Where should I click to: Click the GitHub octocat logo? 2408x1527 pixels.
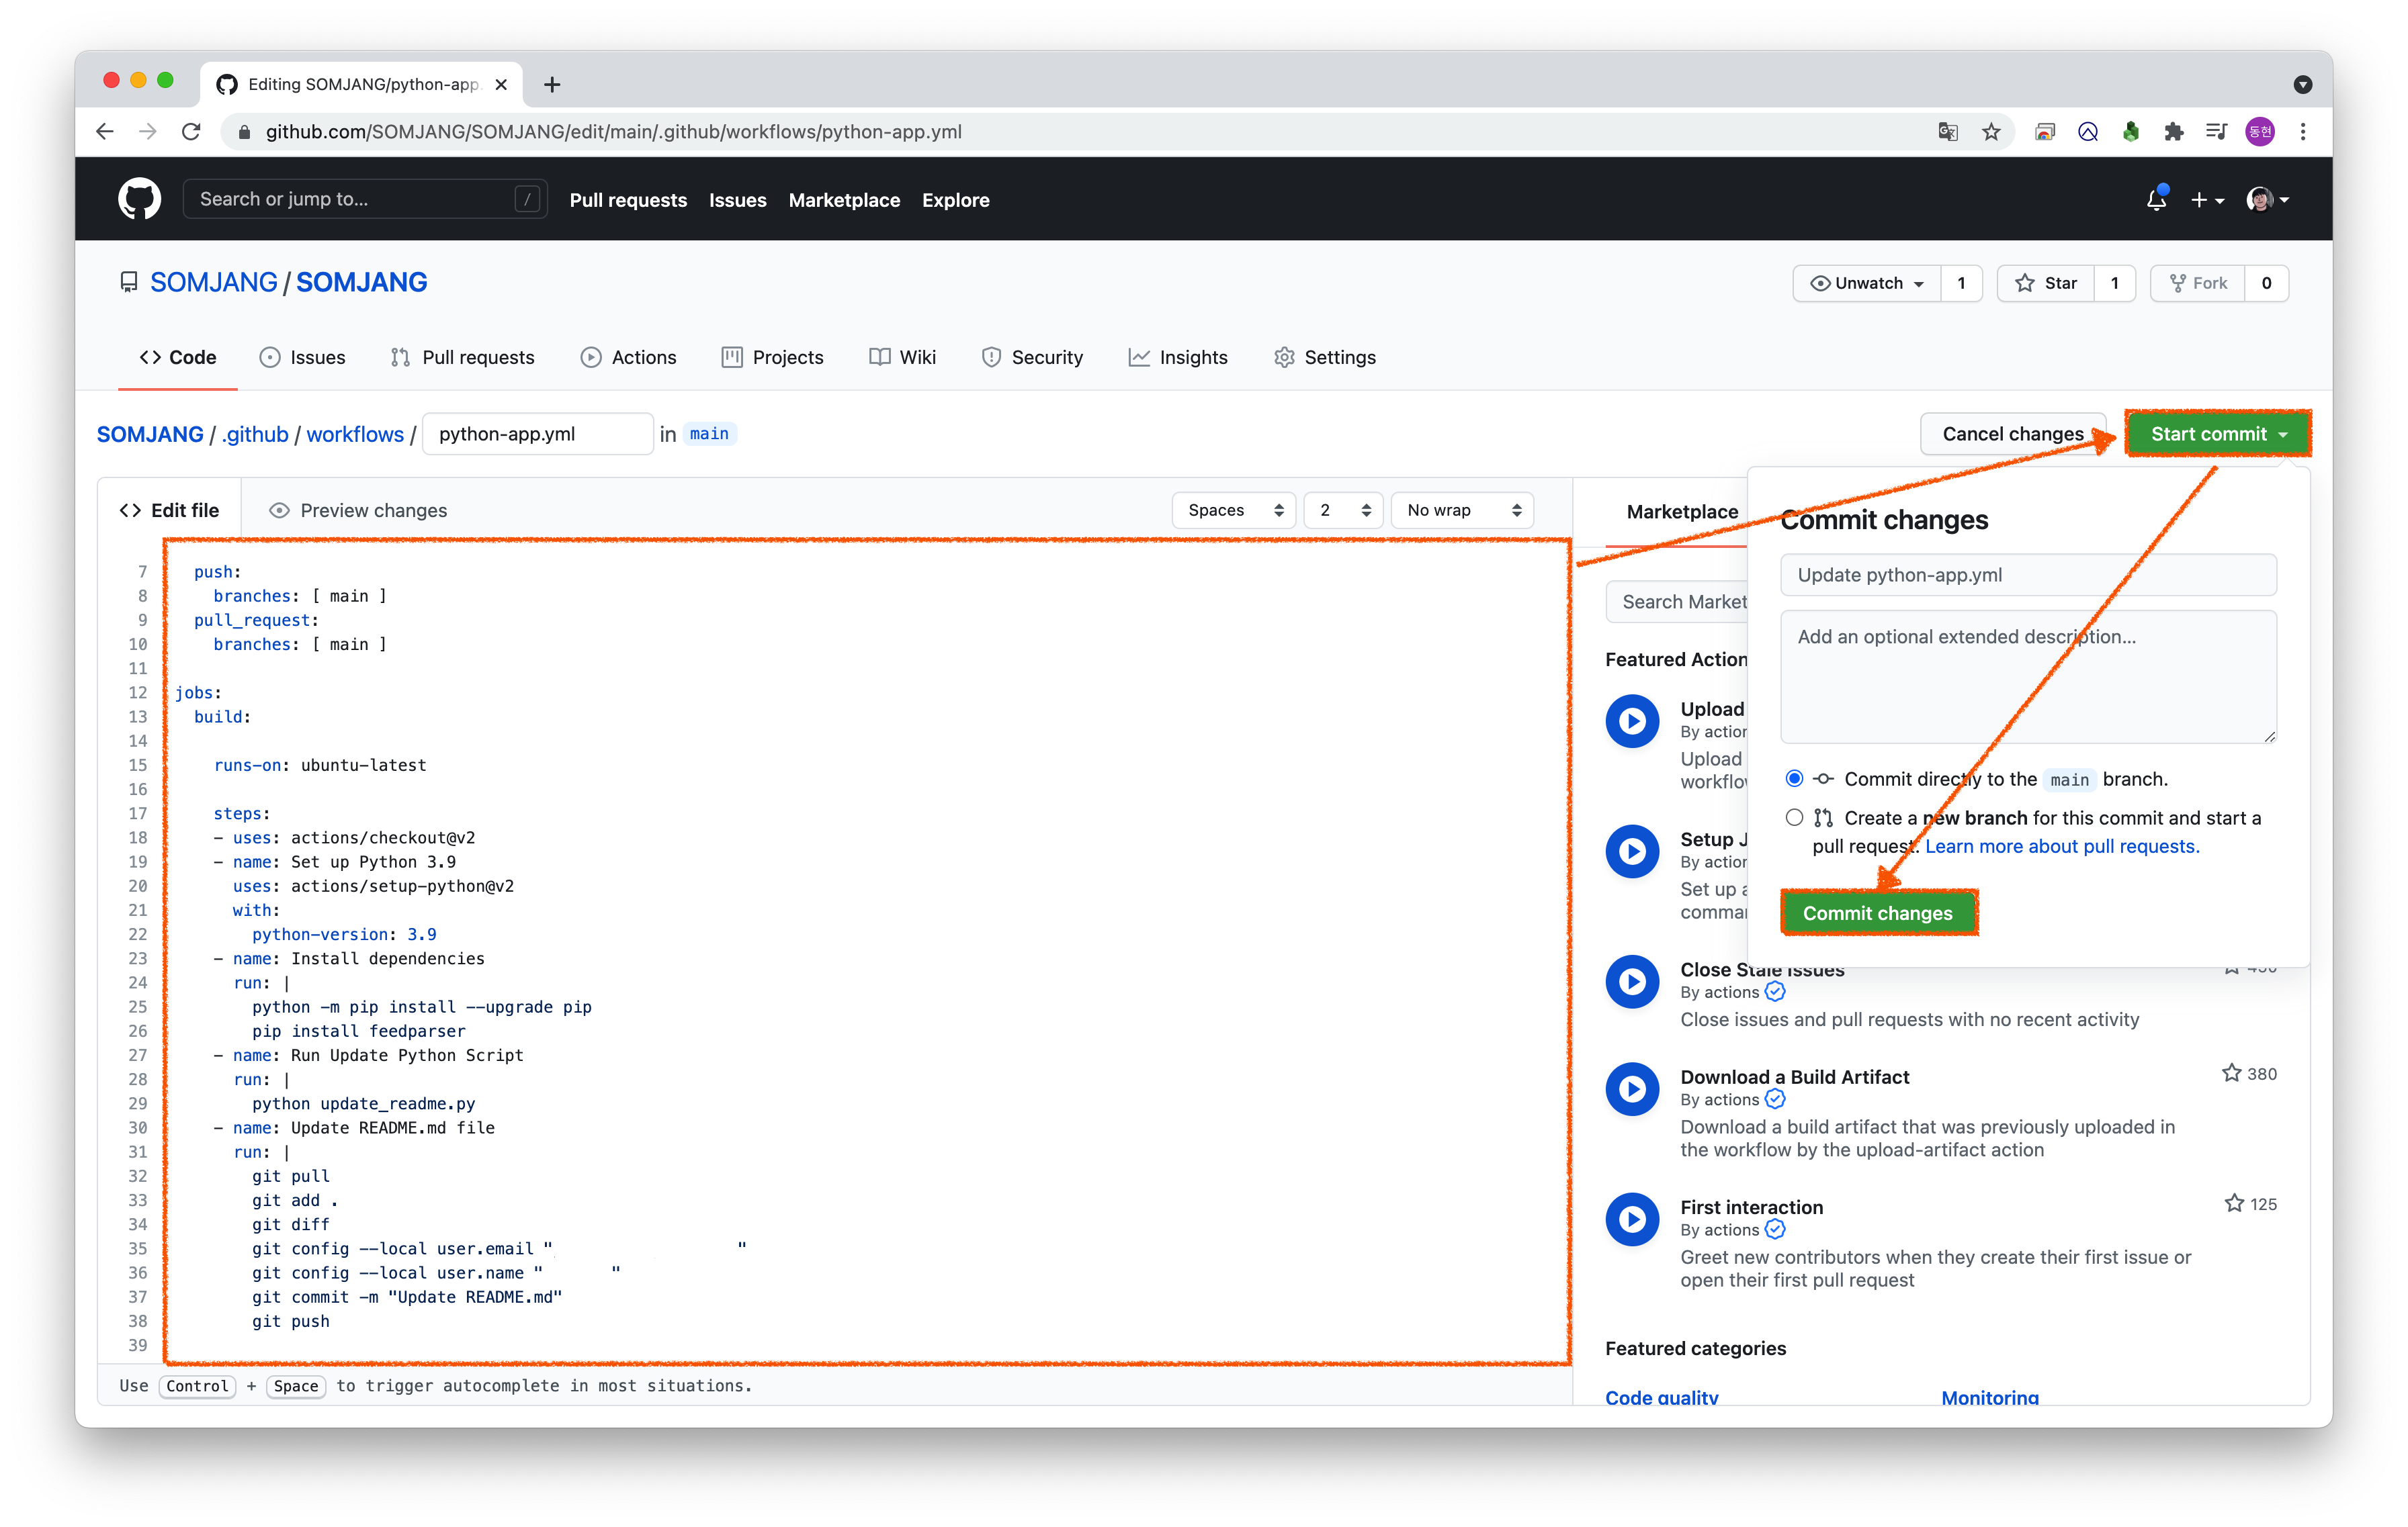[x=139, y=200]
